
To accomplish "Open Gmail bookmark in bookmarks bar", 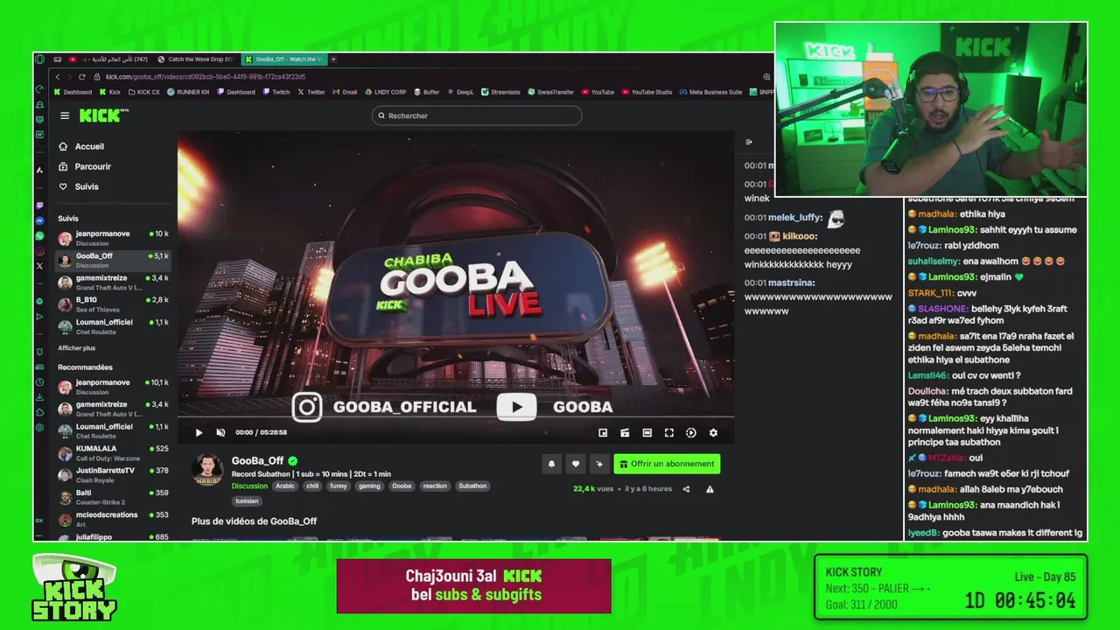I will click(x=344, y=92).
